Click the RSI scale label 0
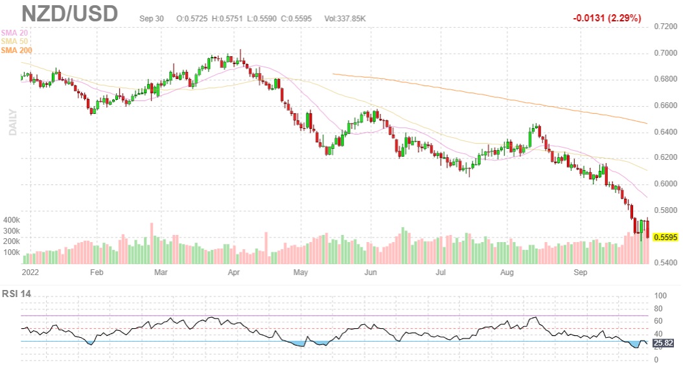 tap(656, 360)
